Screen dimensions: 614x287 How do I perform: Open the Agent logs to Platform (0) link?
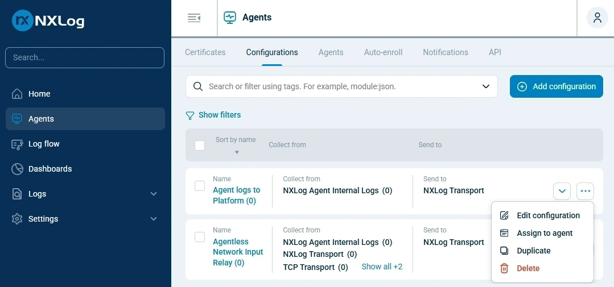(237, 196)
